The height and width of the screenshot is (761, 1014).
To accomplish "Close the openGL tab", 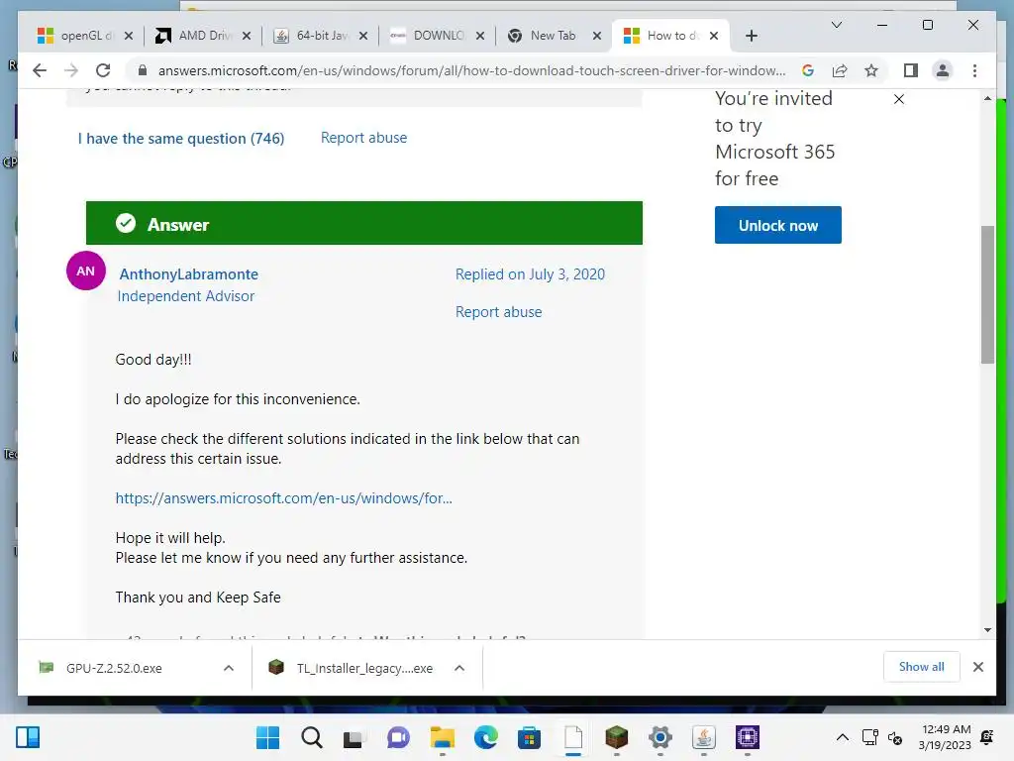I will pos(129,37).
